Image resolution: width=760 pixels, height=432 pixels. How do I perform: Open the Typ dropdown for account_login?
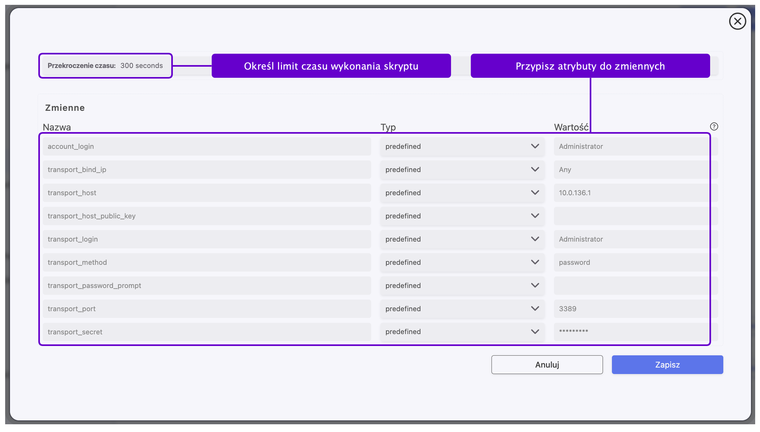(x=462, y=147)
